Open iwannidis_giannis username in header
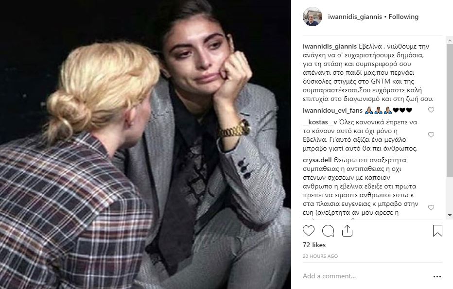This screenshot has width=453, height=289. pos(355,17)
